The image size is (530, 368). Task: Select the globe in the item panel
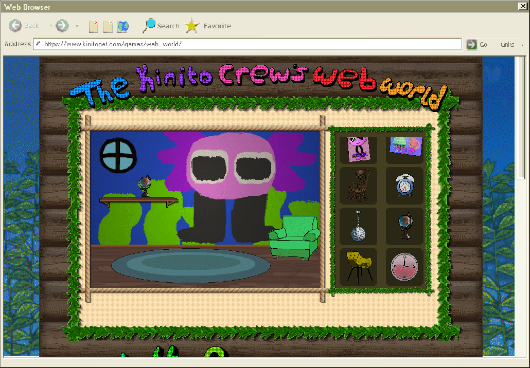404,226
